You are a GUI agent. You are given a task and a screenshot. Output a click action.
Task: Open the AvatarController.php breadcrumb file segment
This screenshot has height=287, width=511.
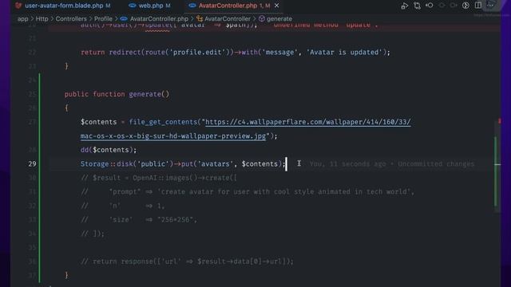pyautogui.click(x=159, y=19)
